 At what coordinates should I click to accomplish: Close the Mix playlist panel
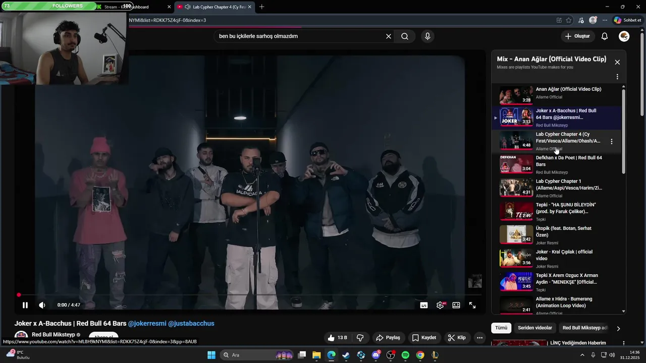(617, 62)
